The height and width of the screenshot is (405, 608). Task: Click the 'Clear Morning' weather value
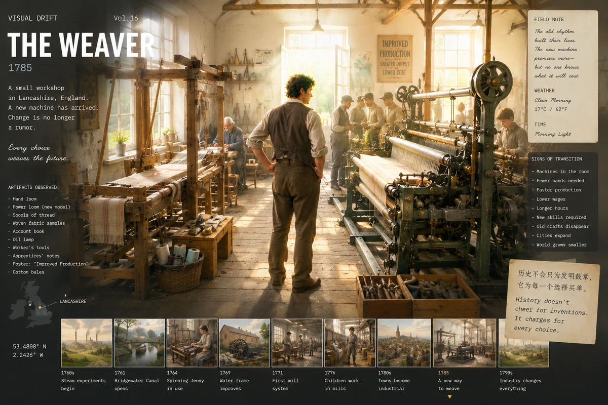click(553, 100)
